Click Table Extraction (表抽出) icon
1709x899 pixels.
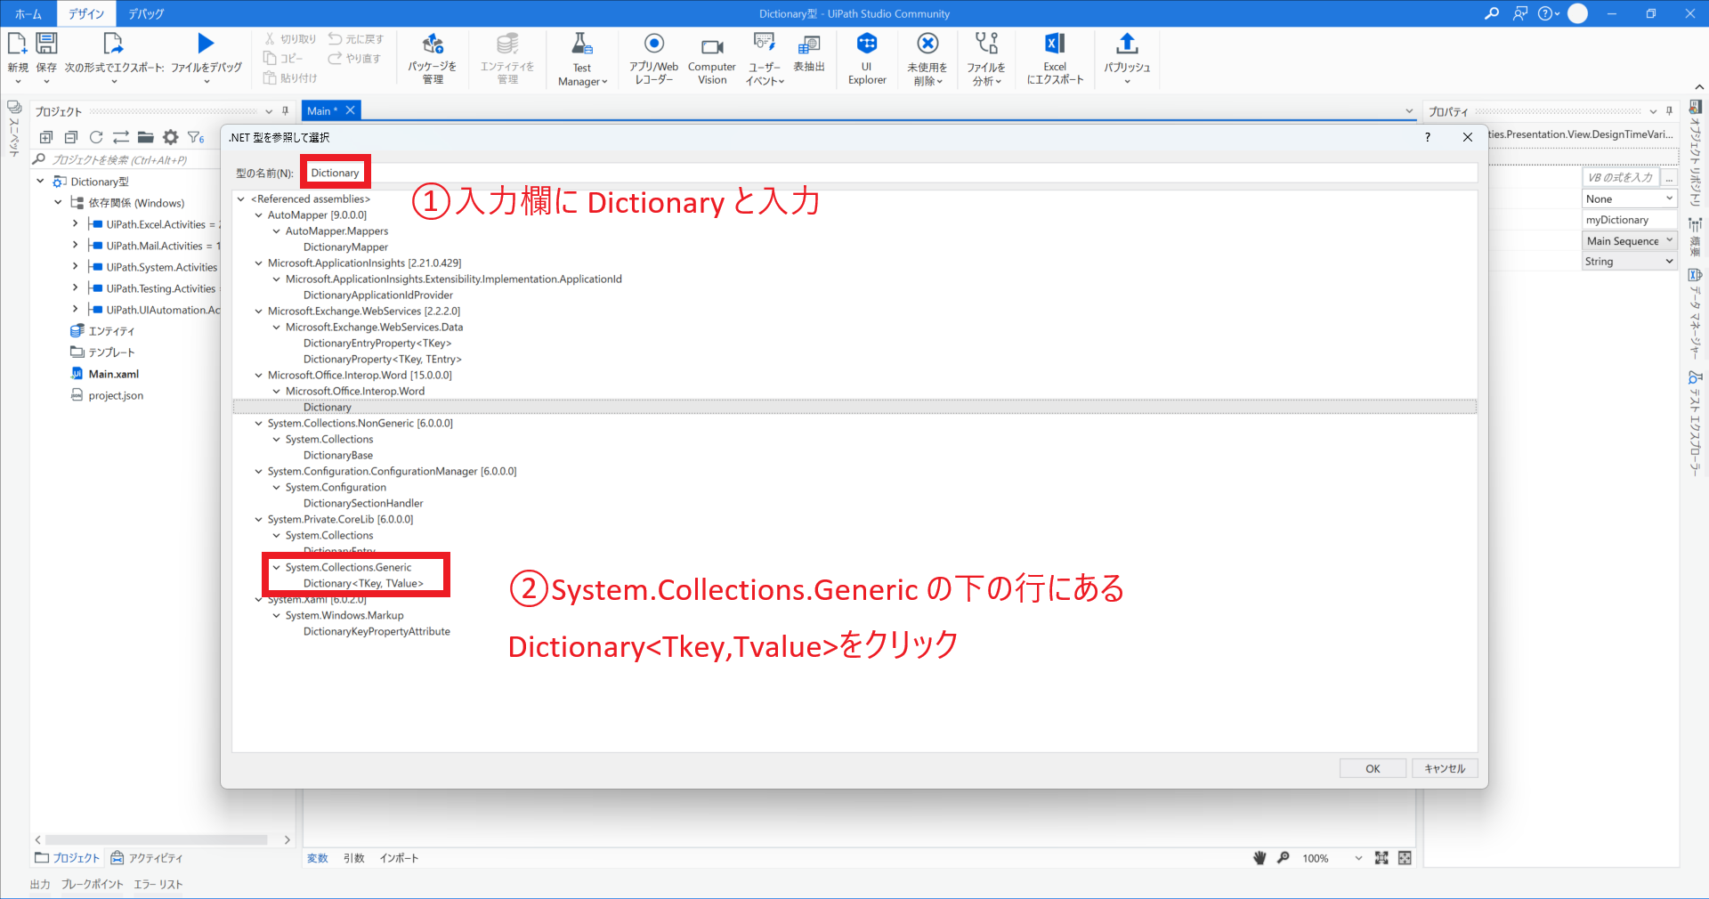click(809, 45)
